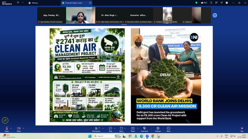
Task: Open the Chat panel
Action: 110,129
